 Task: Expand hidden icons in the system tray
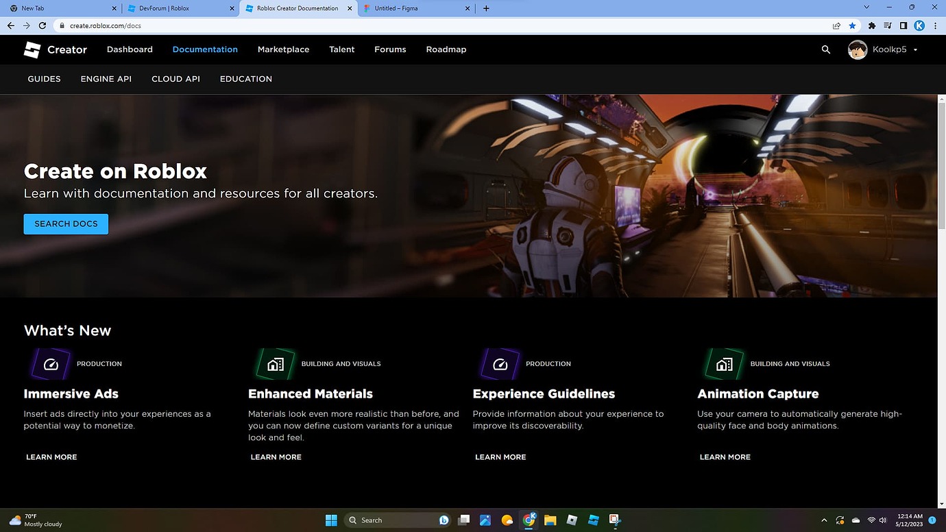coord(824,520)
